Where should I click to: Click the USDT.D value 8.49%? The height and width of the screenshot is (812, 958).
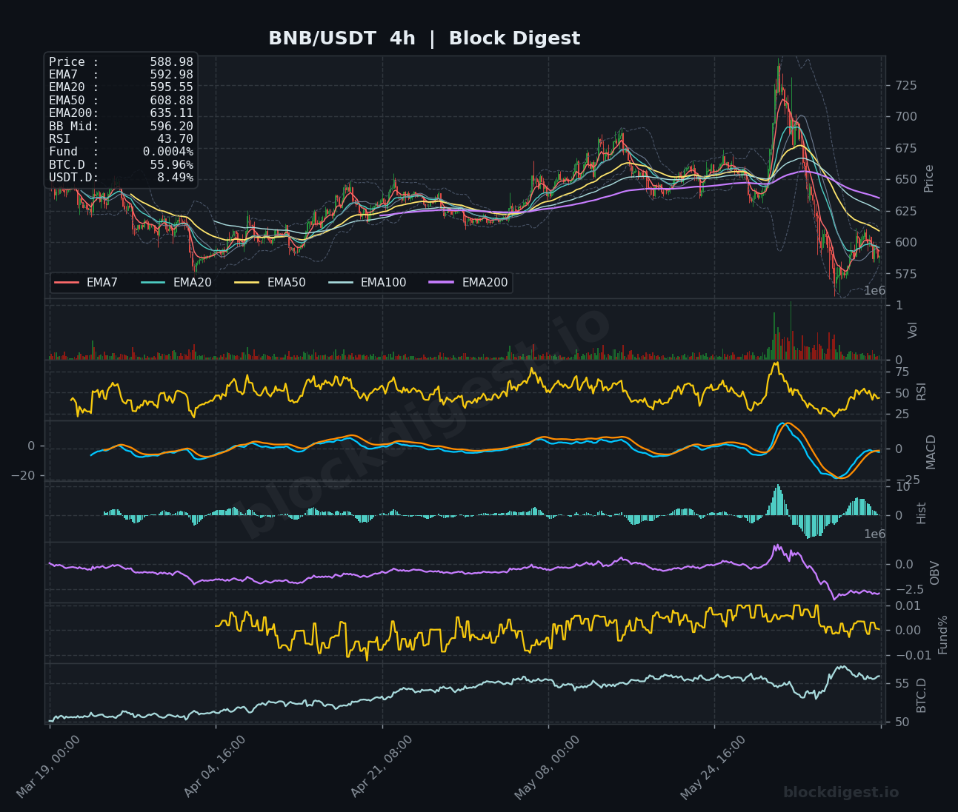point(175,178)
